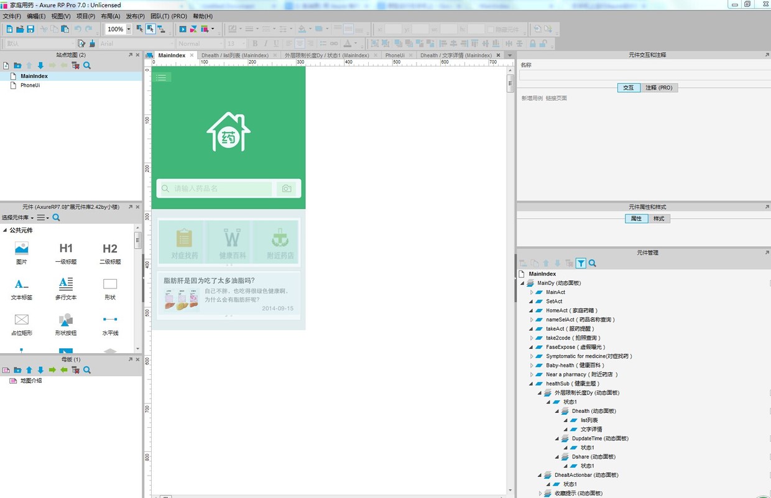Viewport: 771px width, 498px height.
Task: Open the 编辑(E) menu
Action: [36, 16]
